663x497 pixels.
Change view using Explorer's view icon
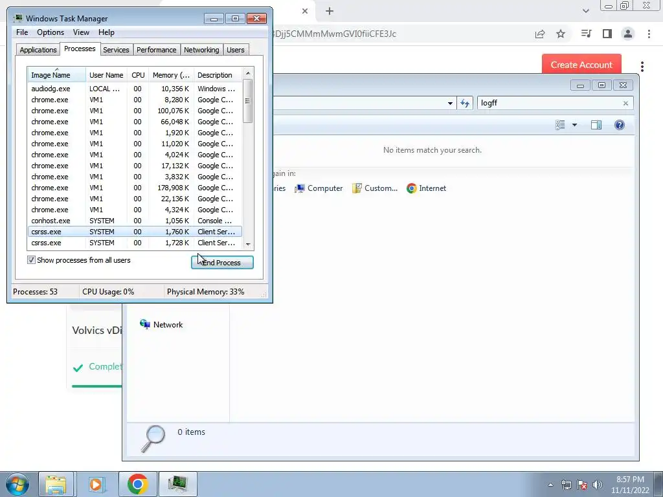(560, 125)
